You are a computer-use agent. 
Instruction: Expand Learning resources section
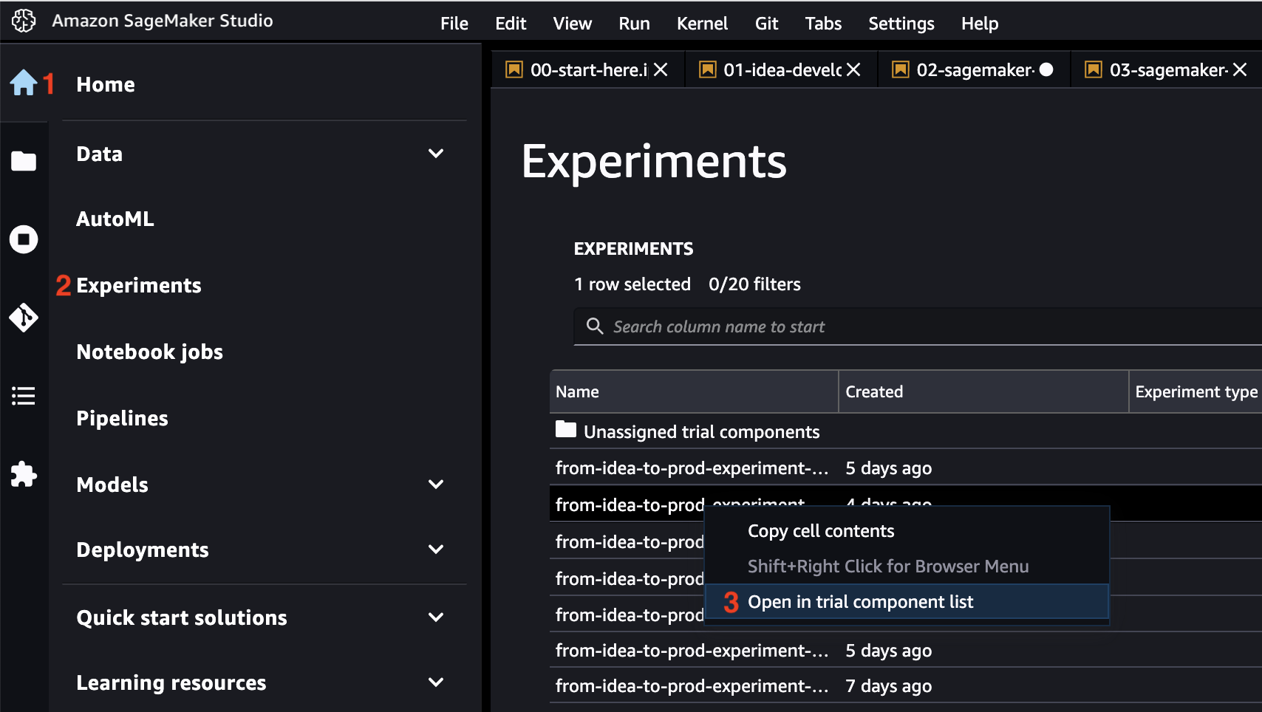point(436,682)
